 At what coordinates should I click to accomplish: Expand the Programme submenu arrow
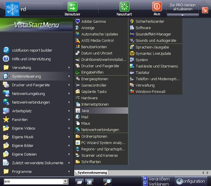tap(69, 171)
